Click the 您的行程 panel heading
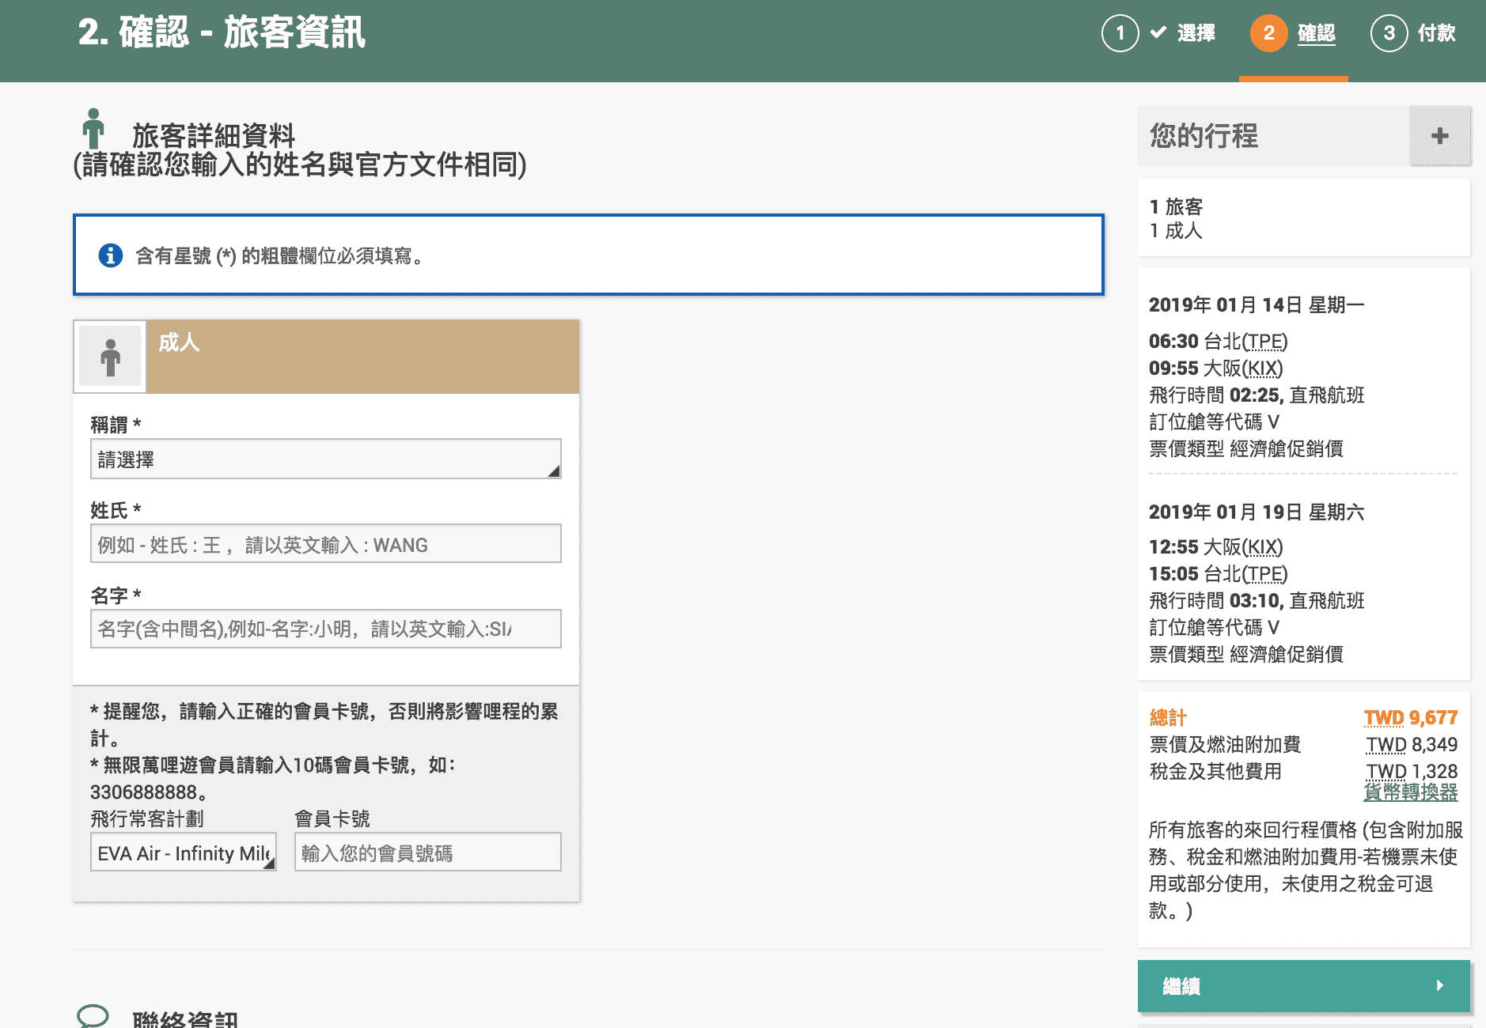 pyautogui.click(x=1204, y=136)
